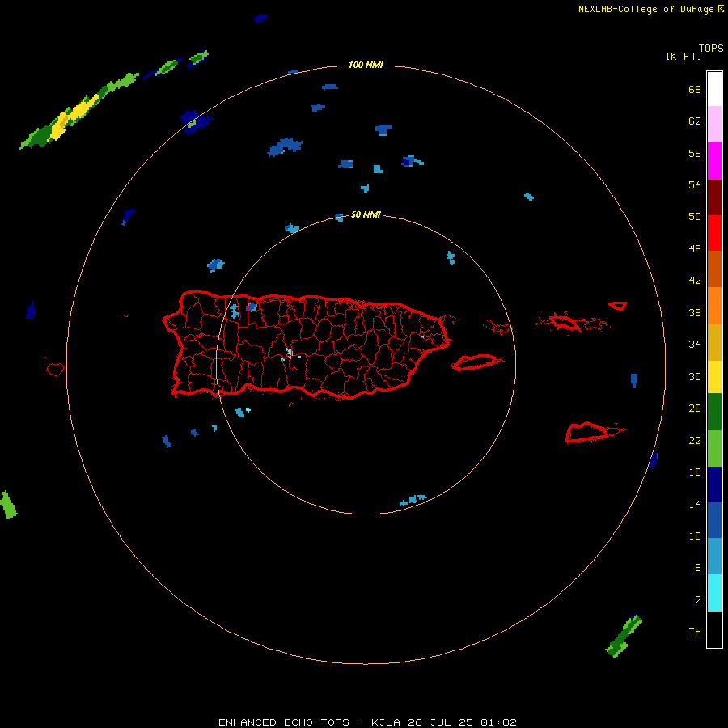The height and width of the screenshot is (728, 728).
Task: Click the gold legend swatch
Action: pos(714,342)
